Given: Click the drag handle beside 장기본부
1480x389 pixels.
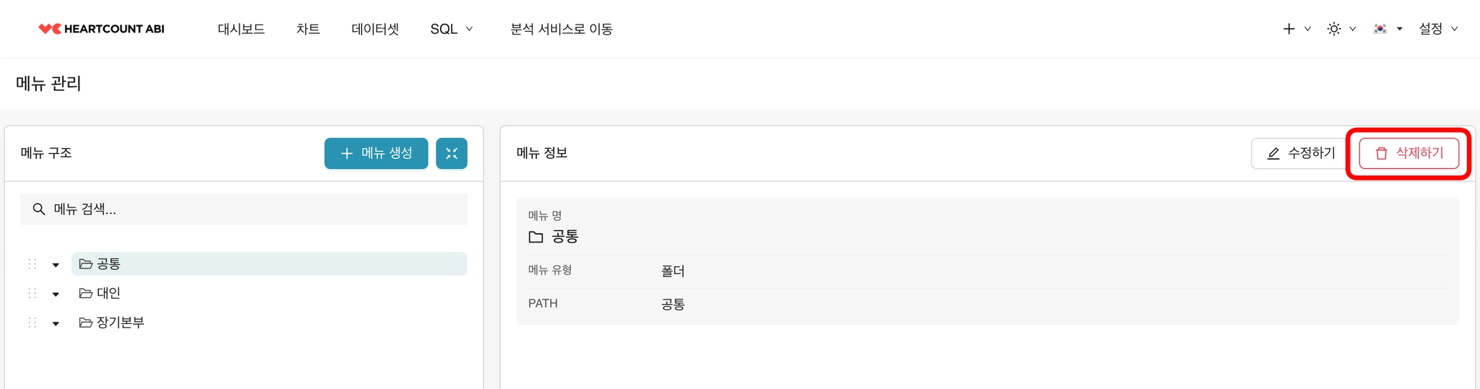Looking at the screenshot, I should [32, 323].
